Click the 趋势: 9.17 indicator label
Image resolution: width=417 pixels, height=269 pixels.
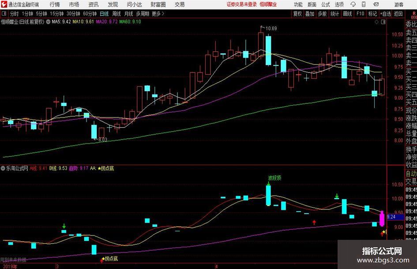[79, 168]
